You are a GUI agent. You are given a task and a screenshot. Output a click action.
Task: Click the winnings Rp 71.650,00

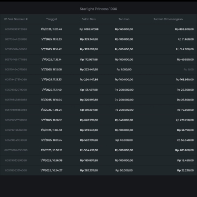pos(186,39)
